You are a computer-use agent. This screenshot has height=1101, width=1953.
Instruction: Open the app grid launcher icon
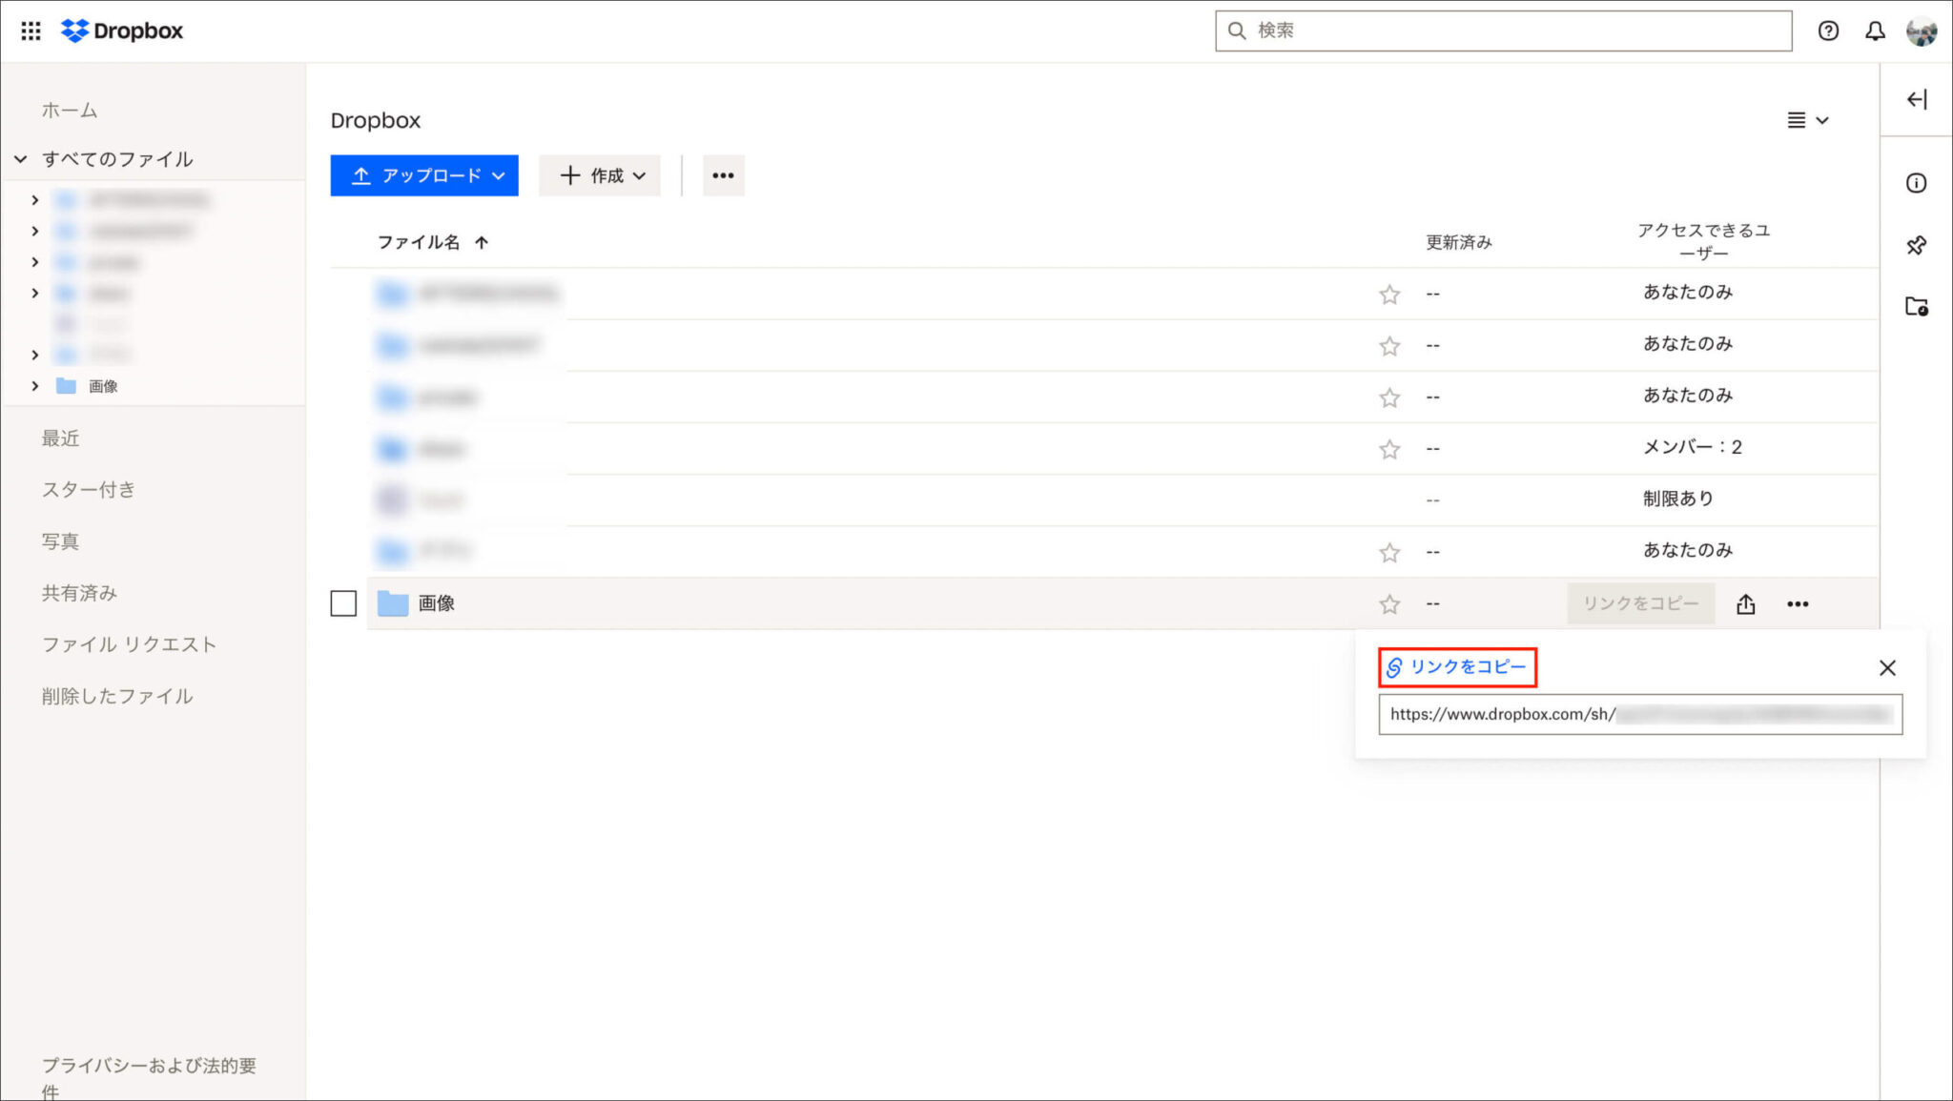pyautogui.click(x=31, y=31)
